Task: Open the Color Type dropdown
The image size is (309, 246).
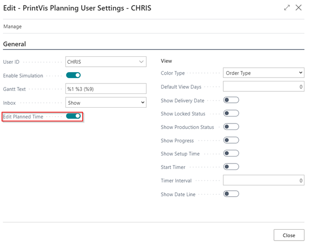Action: (x=263, y=73)
